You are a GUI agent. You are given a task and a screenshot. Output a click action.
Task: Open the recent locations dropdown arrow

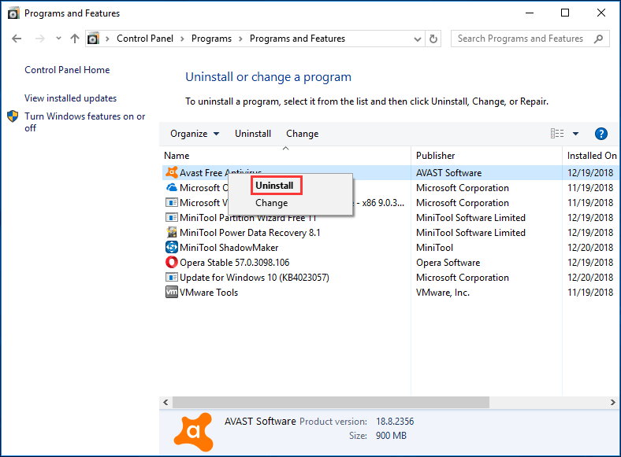(58, 39)
